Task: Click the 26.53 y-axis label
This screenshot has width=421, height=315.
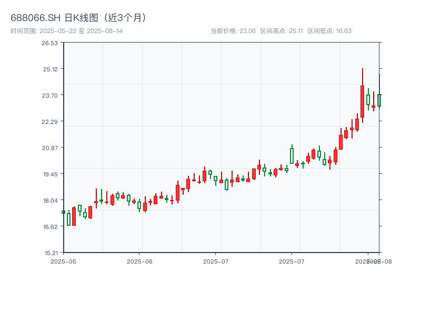Action: 49,43
